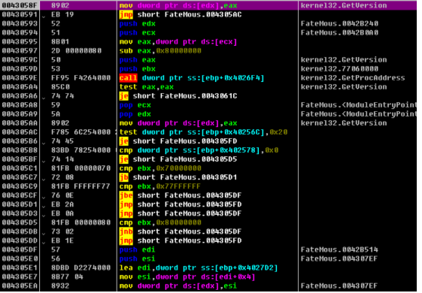Click cmp dword ptr ss:[ebp+0x402578],0x0
The height and width of the screenshot is (293, 422).
(x=199, y=150)
